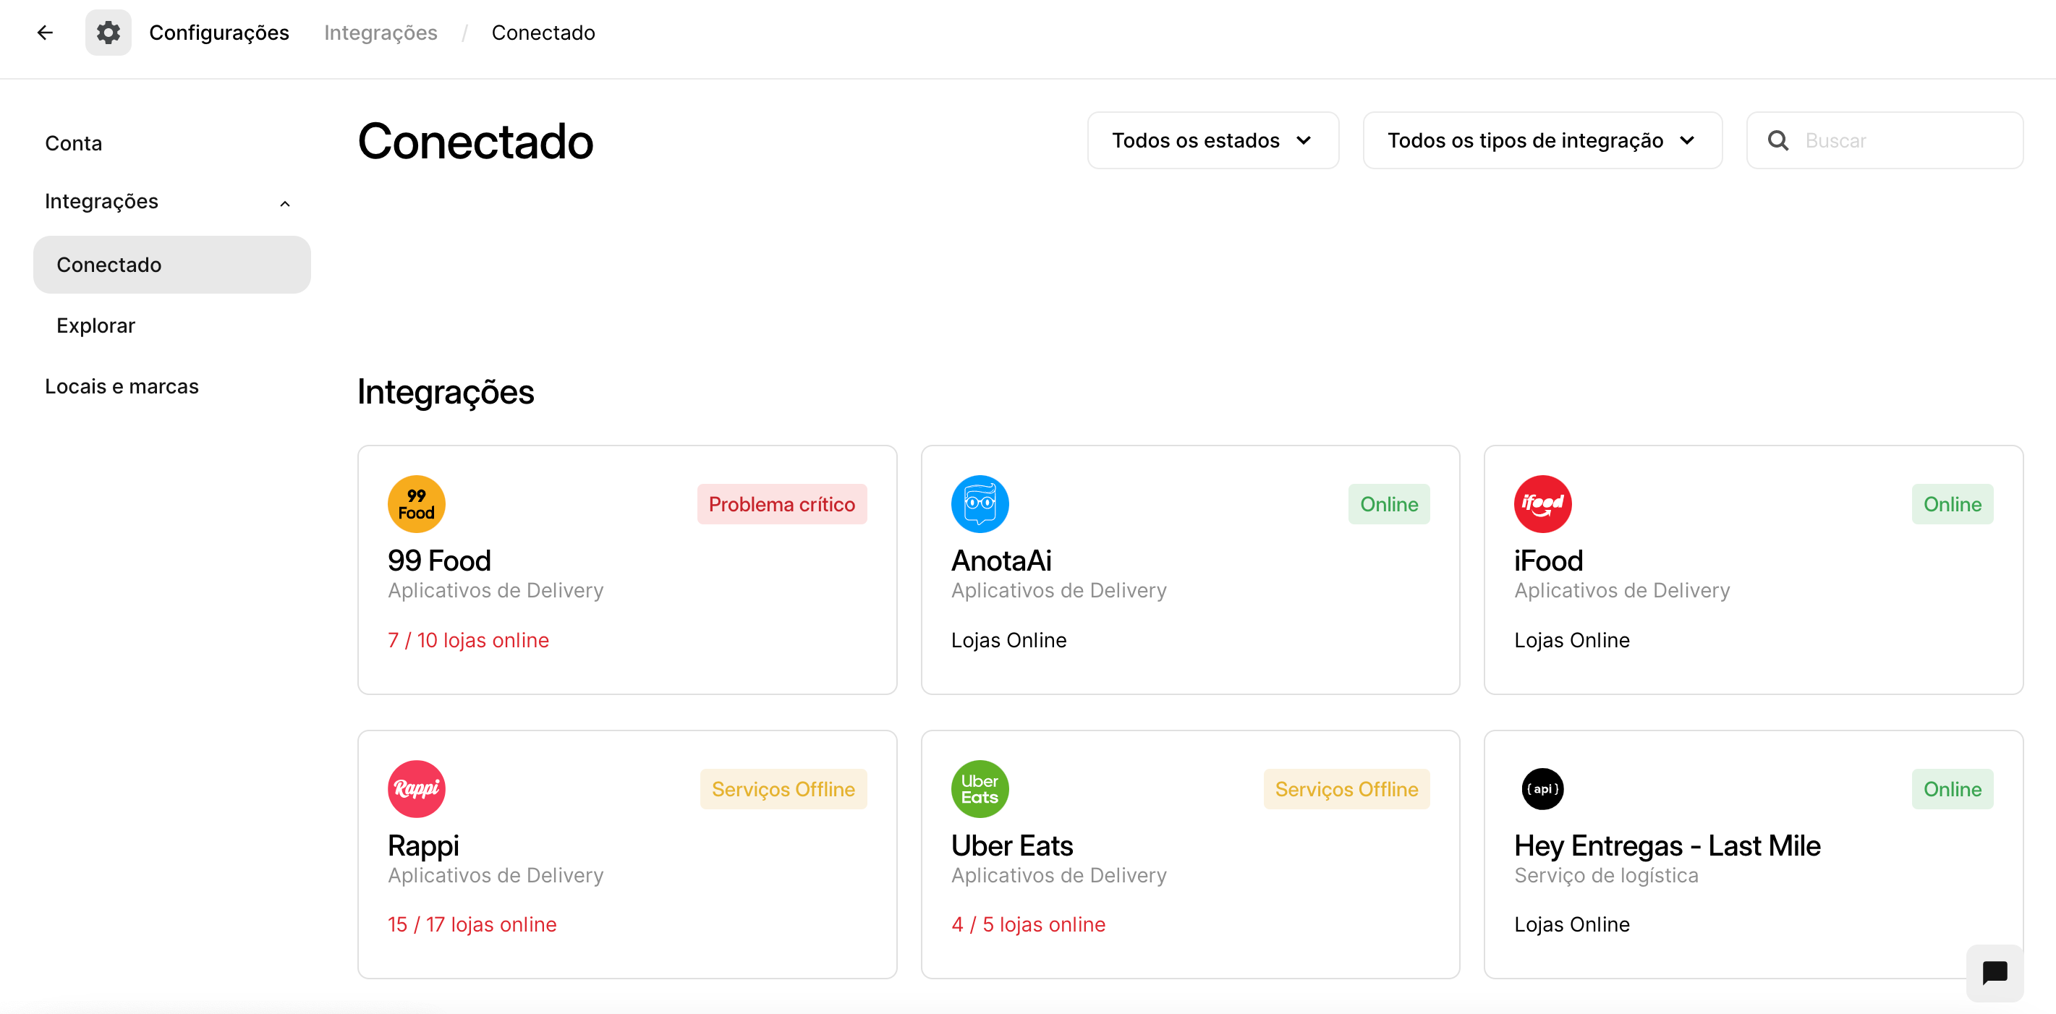2056x1014 pixels.
Task: Click the settings gear icon
Action: tap(109, 33)
